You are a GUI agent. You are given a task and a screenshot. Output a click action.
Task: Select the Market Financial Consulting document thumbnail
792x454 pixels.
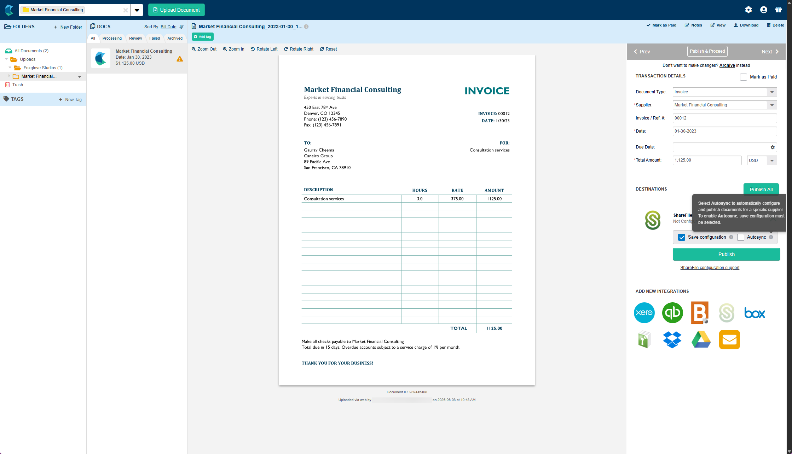pos(101,58)
